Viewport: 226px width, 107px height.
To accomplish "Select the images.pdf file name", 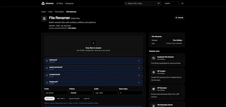I will [53, 82].
